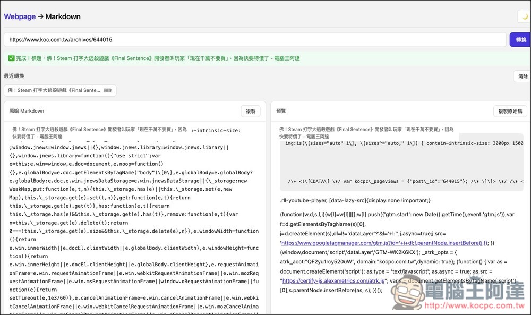Click the window.jnews code line in markdown
Viewport: 531px width, 315px height.
pos(119,147)
